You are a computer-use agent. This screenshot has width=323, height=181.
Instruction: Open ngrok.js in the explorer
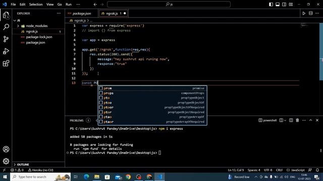(x=32, y=31)
